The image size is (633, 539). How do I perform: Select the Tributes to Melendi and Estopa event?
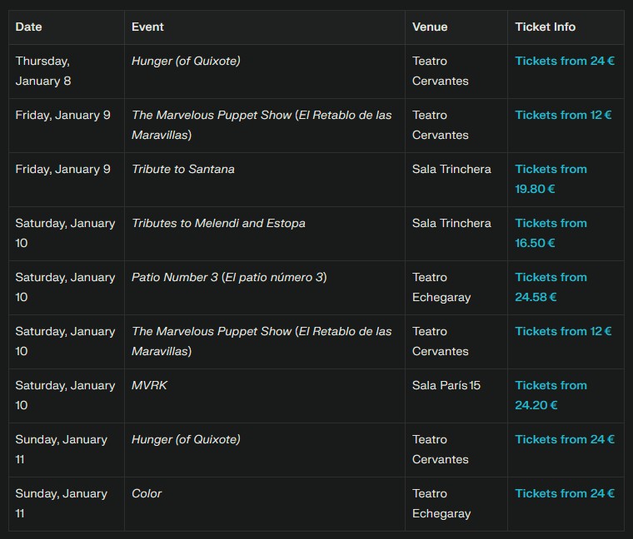(218, 223)
